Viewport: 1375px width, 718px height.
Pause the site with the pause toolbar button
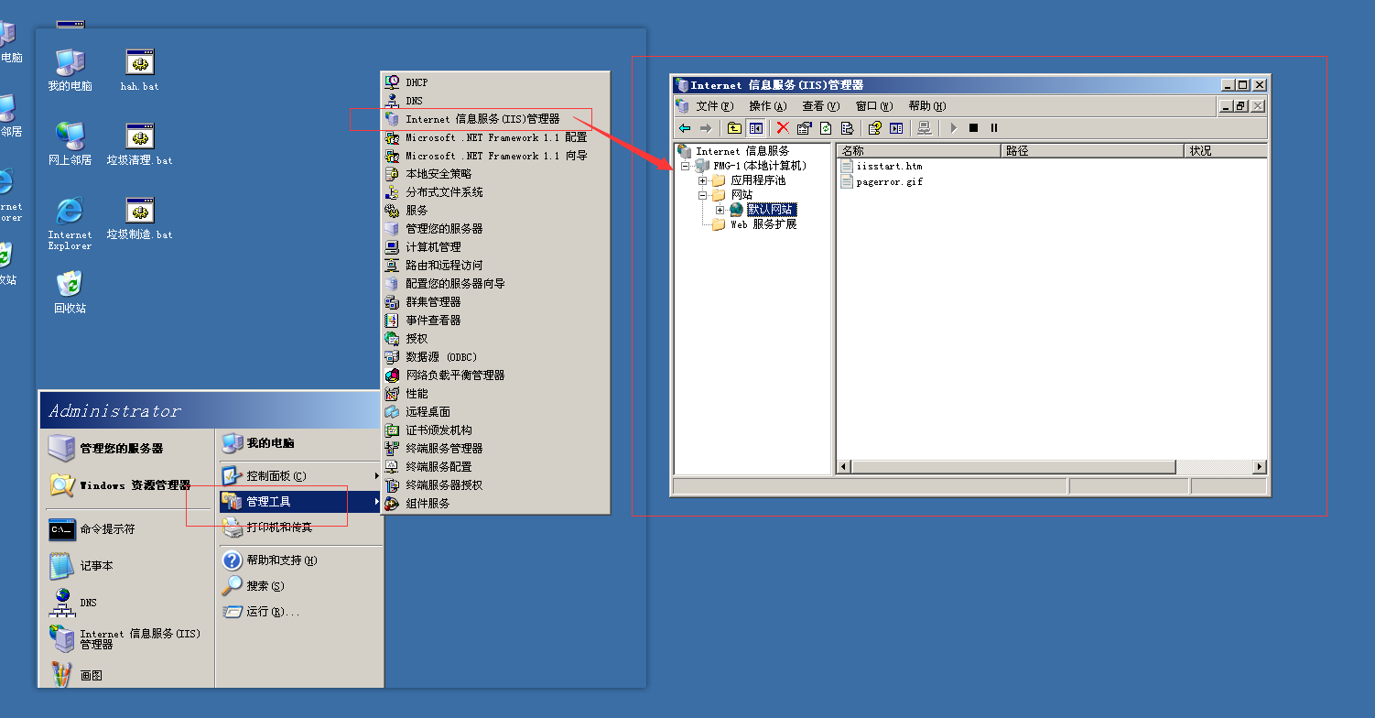point(994,128)
